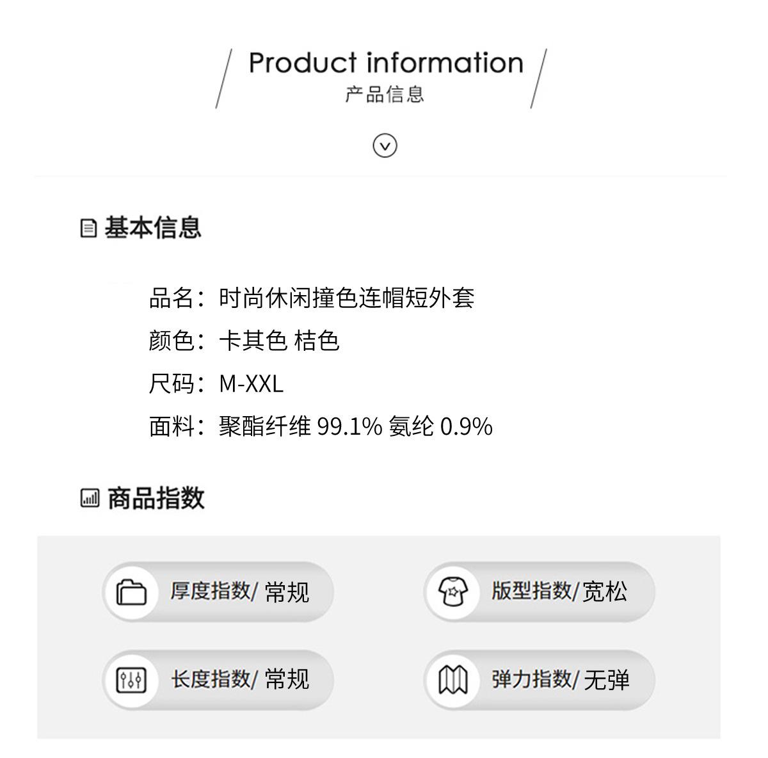Click the sliders icon for 长度指数
This screenshot has width=768, height=758.
click(x=131, y=679)
